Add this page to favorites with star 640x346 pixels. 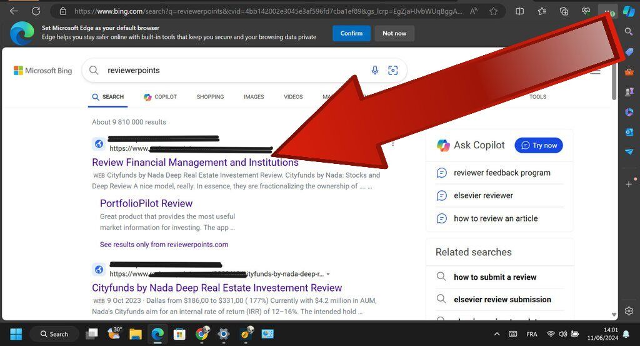click(494, 11)
